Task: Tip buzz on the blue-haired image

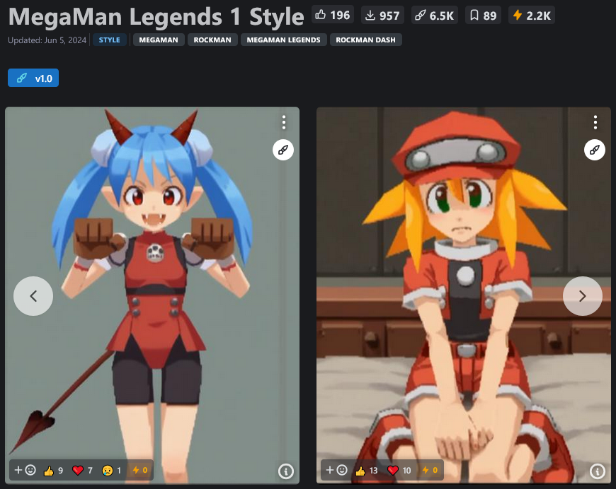Action: (x=140, y=470)
